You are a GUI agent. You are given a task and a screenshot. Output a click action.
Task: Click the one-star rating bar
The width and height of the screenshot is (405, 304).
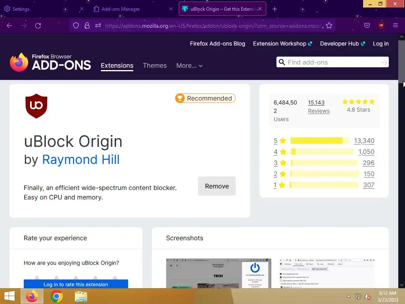pyautogui.click(x=324, y=185)
